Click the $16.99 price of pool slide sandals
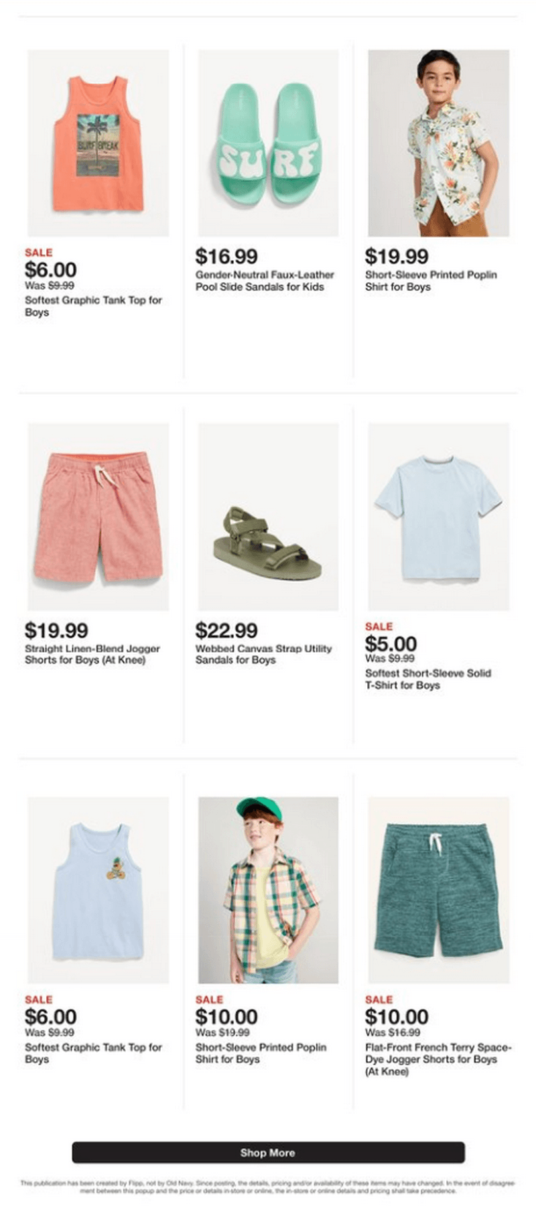 (226, 257)
